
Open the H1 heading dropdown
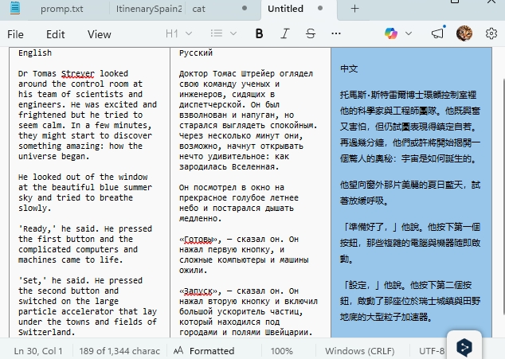[x=178, y=33]
